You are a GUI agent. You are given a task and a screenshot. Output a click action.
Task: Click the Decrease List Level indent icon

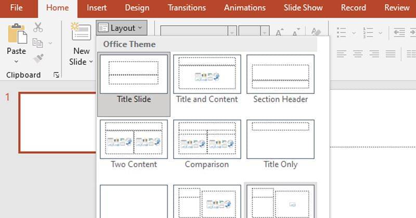pos(399,33)
